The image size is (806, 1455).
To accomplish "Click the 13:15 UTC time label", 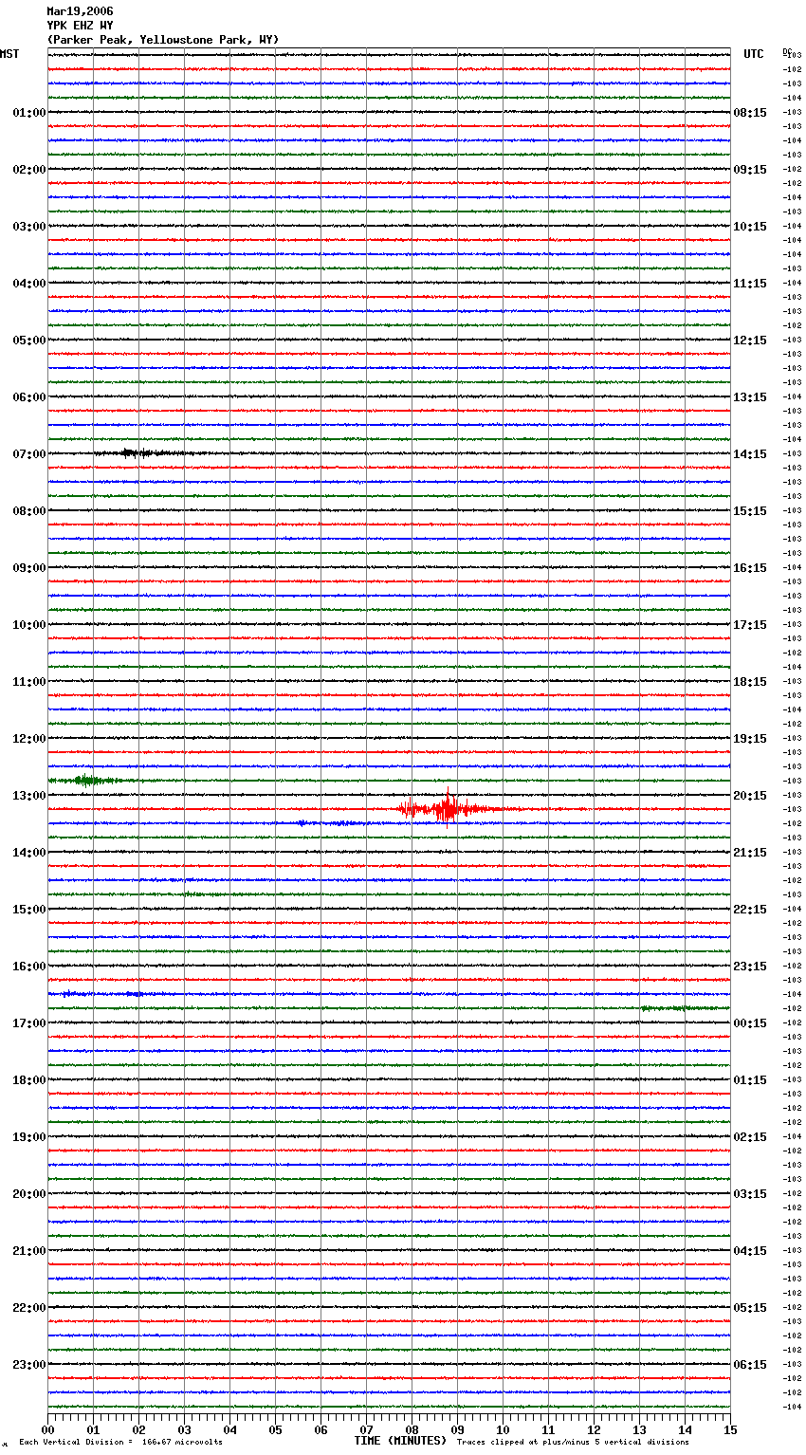I will (750, 397).
